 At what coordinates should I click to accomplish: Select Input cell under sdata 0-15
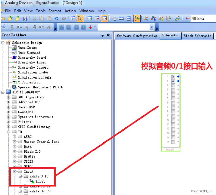[40, 181]
